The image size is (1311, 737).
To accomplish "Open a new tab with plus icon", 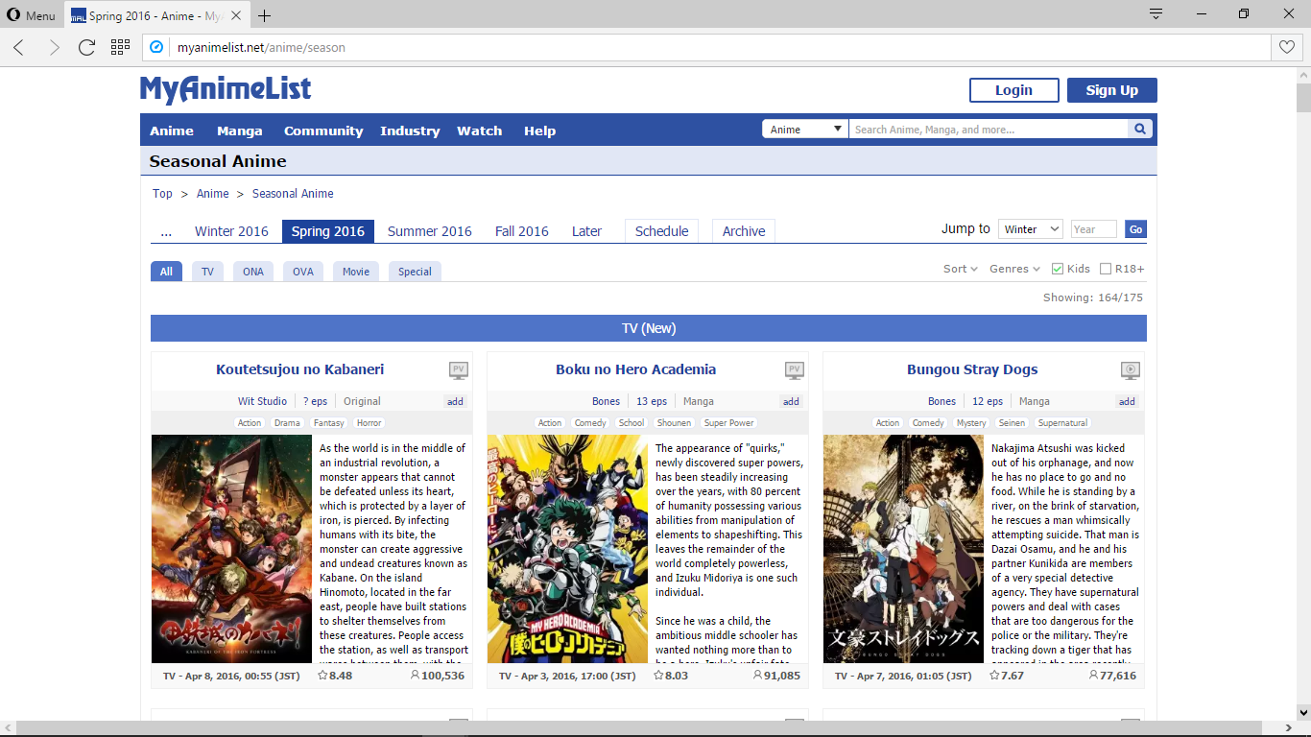I will [x=264, y=15].
